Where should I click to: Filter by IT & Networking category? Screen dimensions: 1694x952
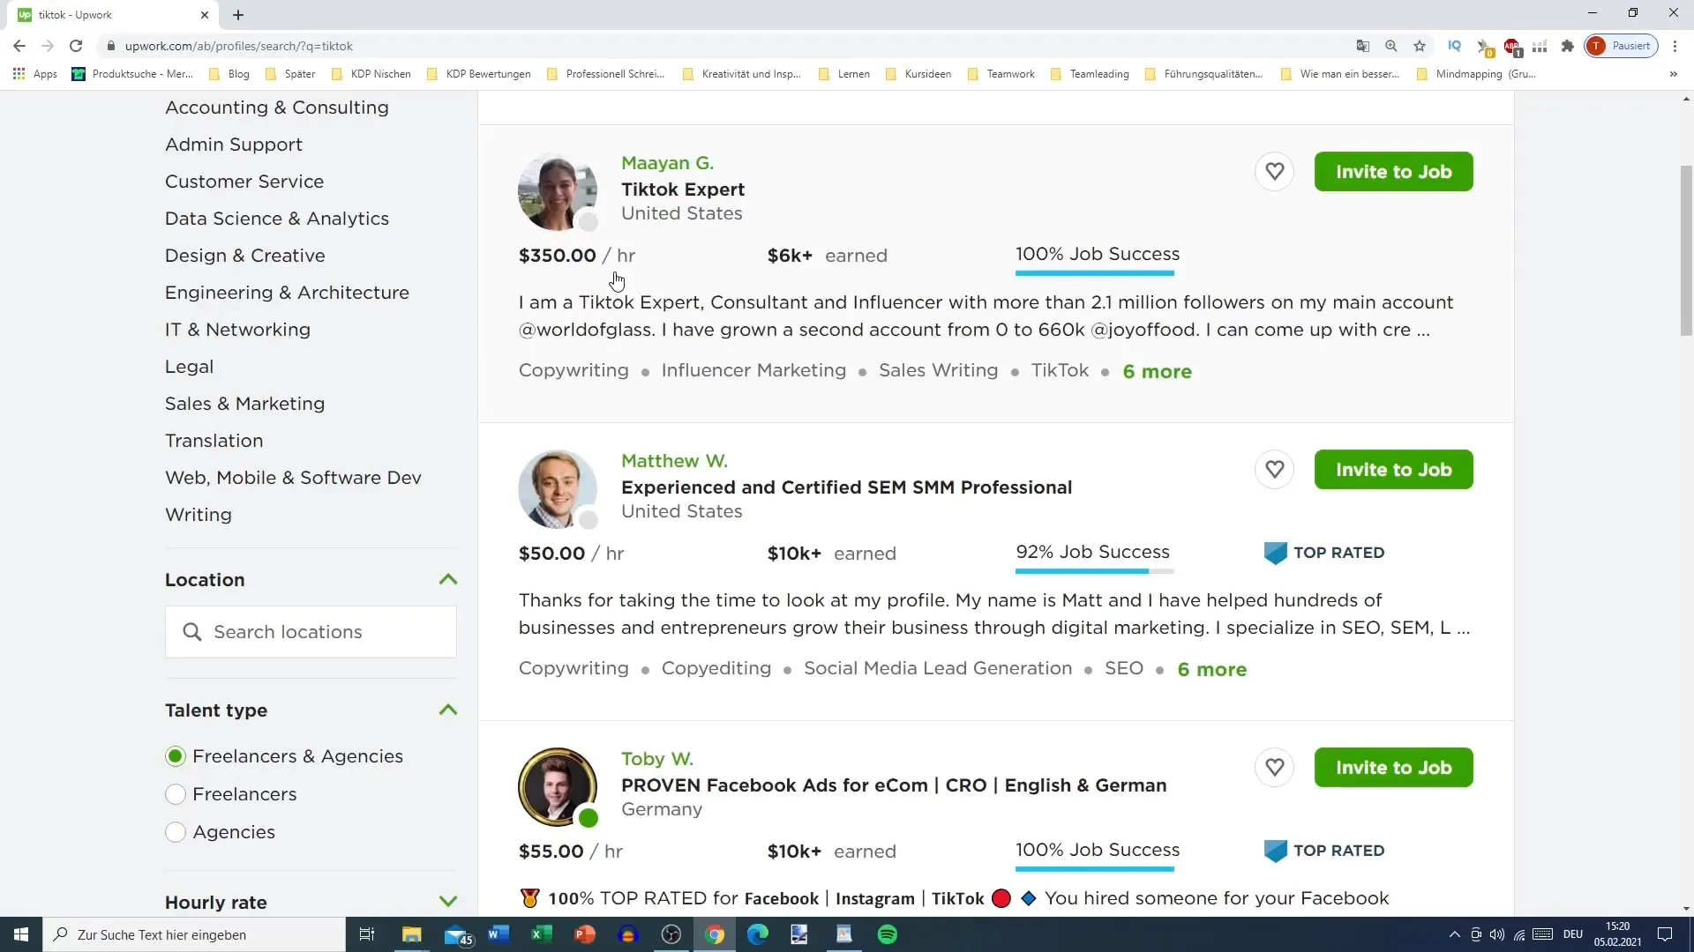238,330
